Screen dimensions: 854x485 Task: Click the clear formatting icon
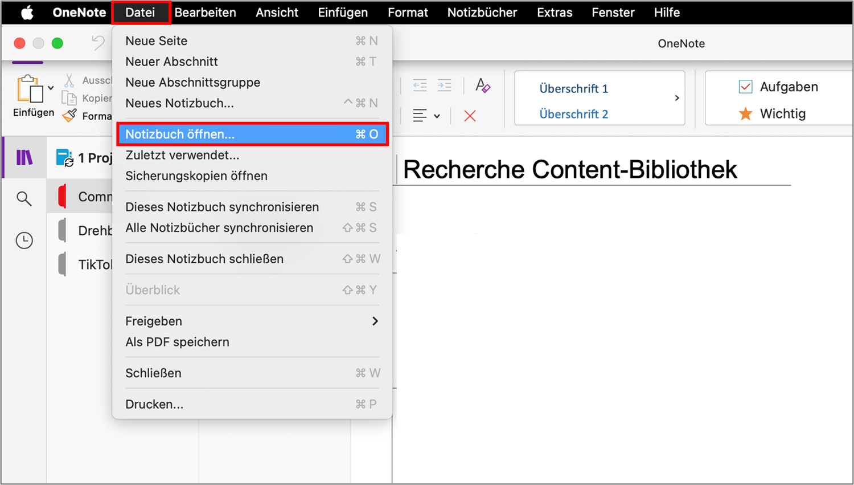tap(483, 85)
